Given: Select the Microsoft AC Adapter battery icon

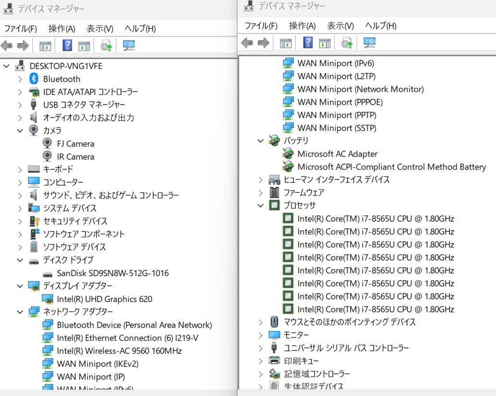Looking at the screenshot, I should (288, 154).
